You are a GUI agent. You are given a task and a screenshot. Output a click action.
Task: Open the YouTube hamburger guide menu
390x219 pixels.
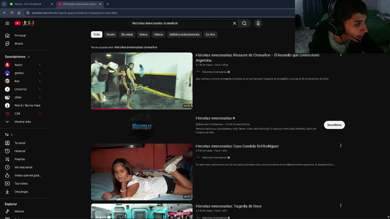click(7, 23)
